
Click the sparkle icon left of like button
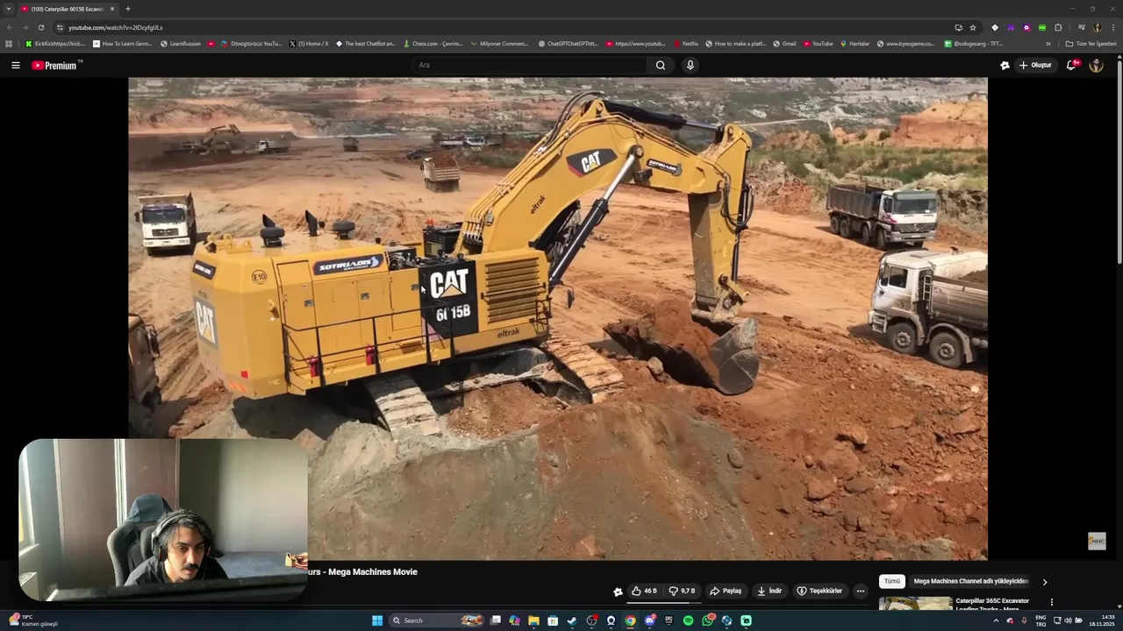click(618, 592)
